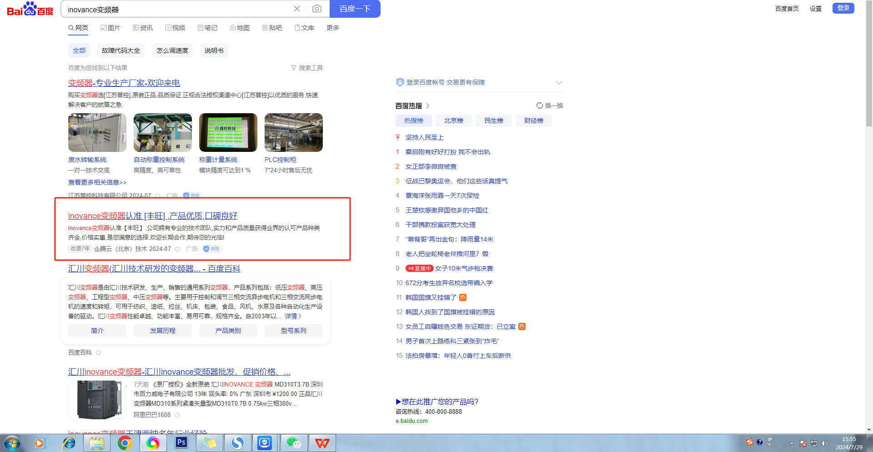This screenshot has width=873, height=452.
Task: Open WeChat from the taskbar
Action: tap(293, 442)
